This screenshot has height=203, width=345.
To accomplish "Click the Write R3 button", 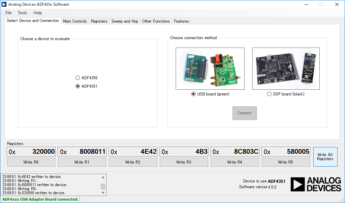I will [184, 162].
